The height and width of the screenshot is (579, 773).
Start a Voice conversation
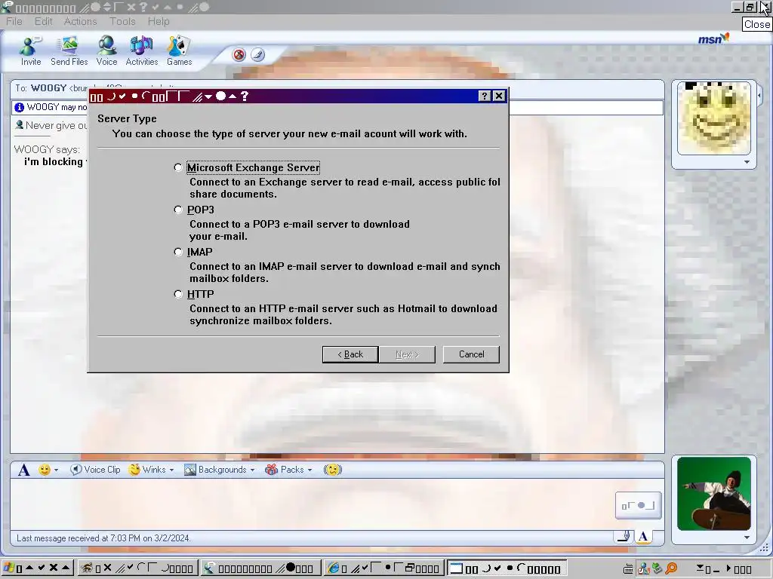coord(106,51)
